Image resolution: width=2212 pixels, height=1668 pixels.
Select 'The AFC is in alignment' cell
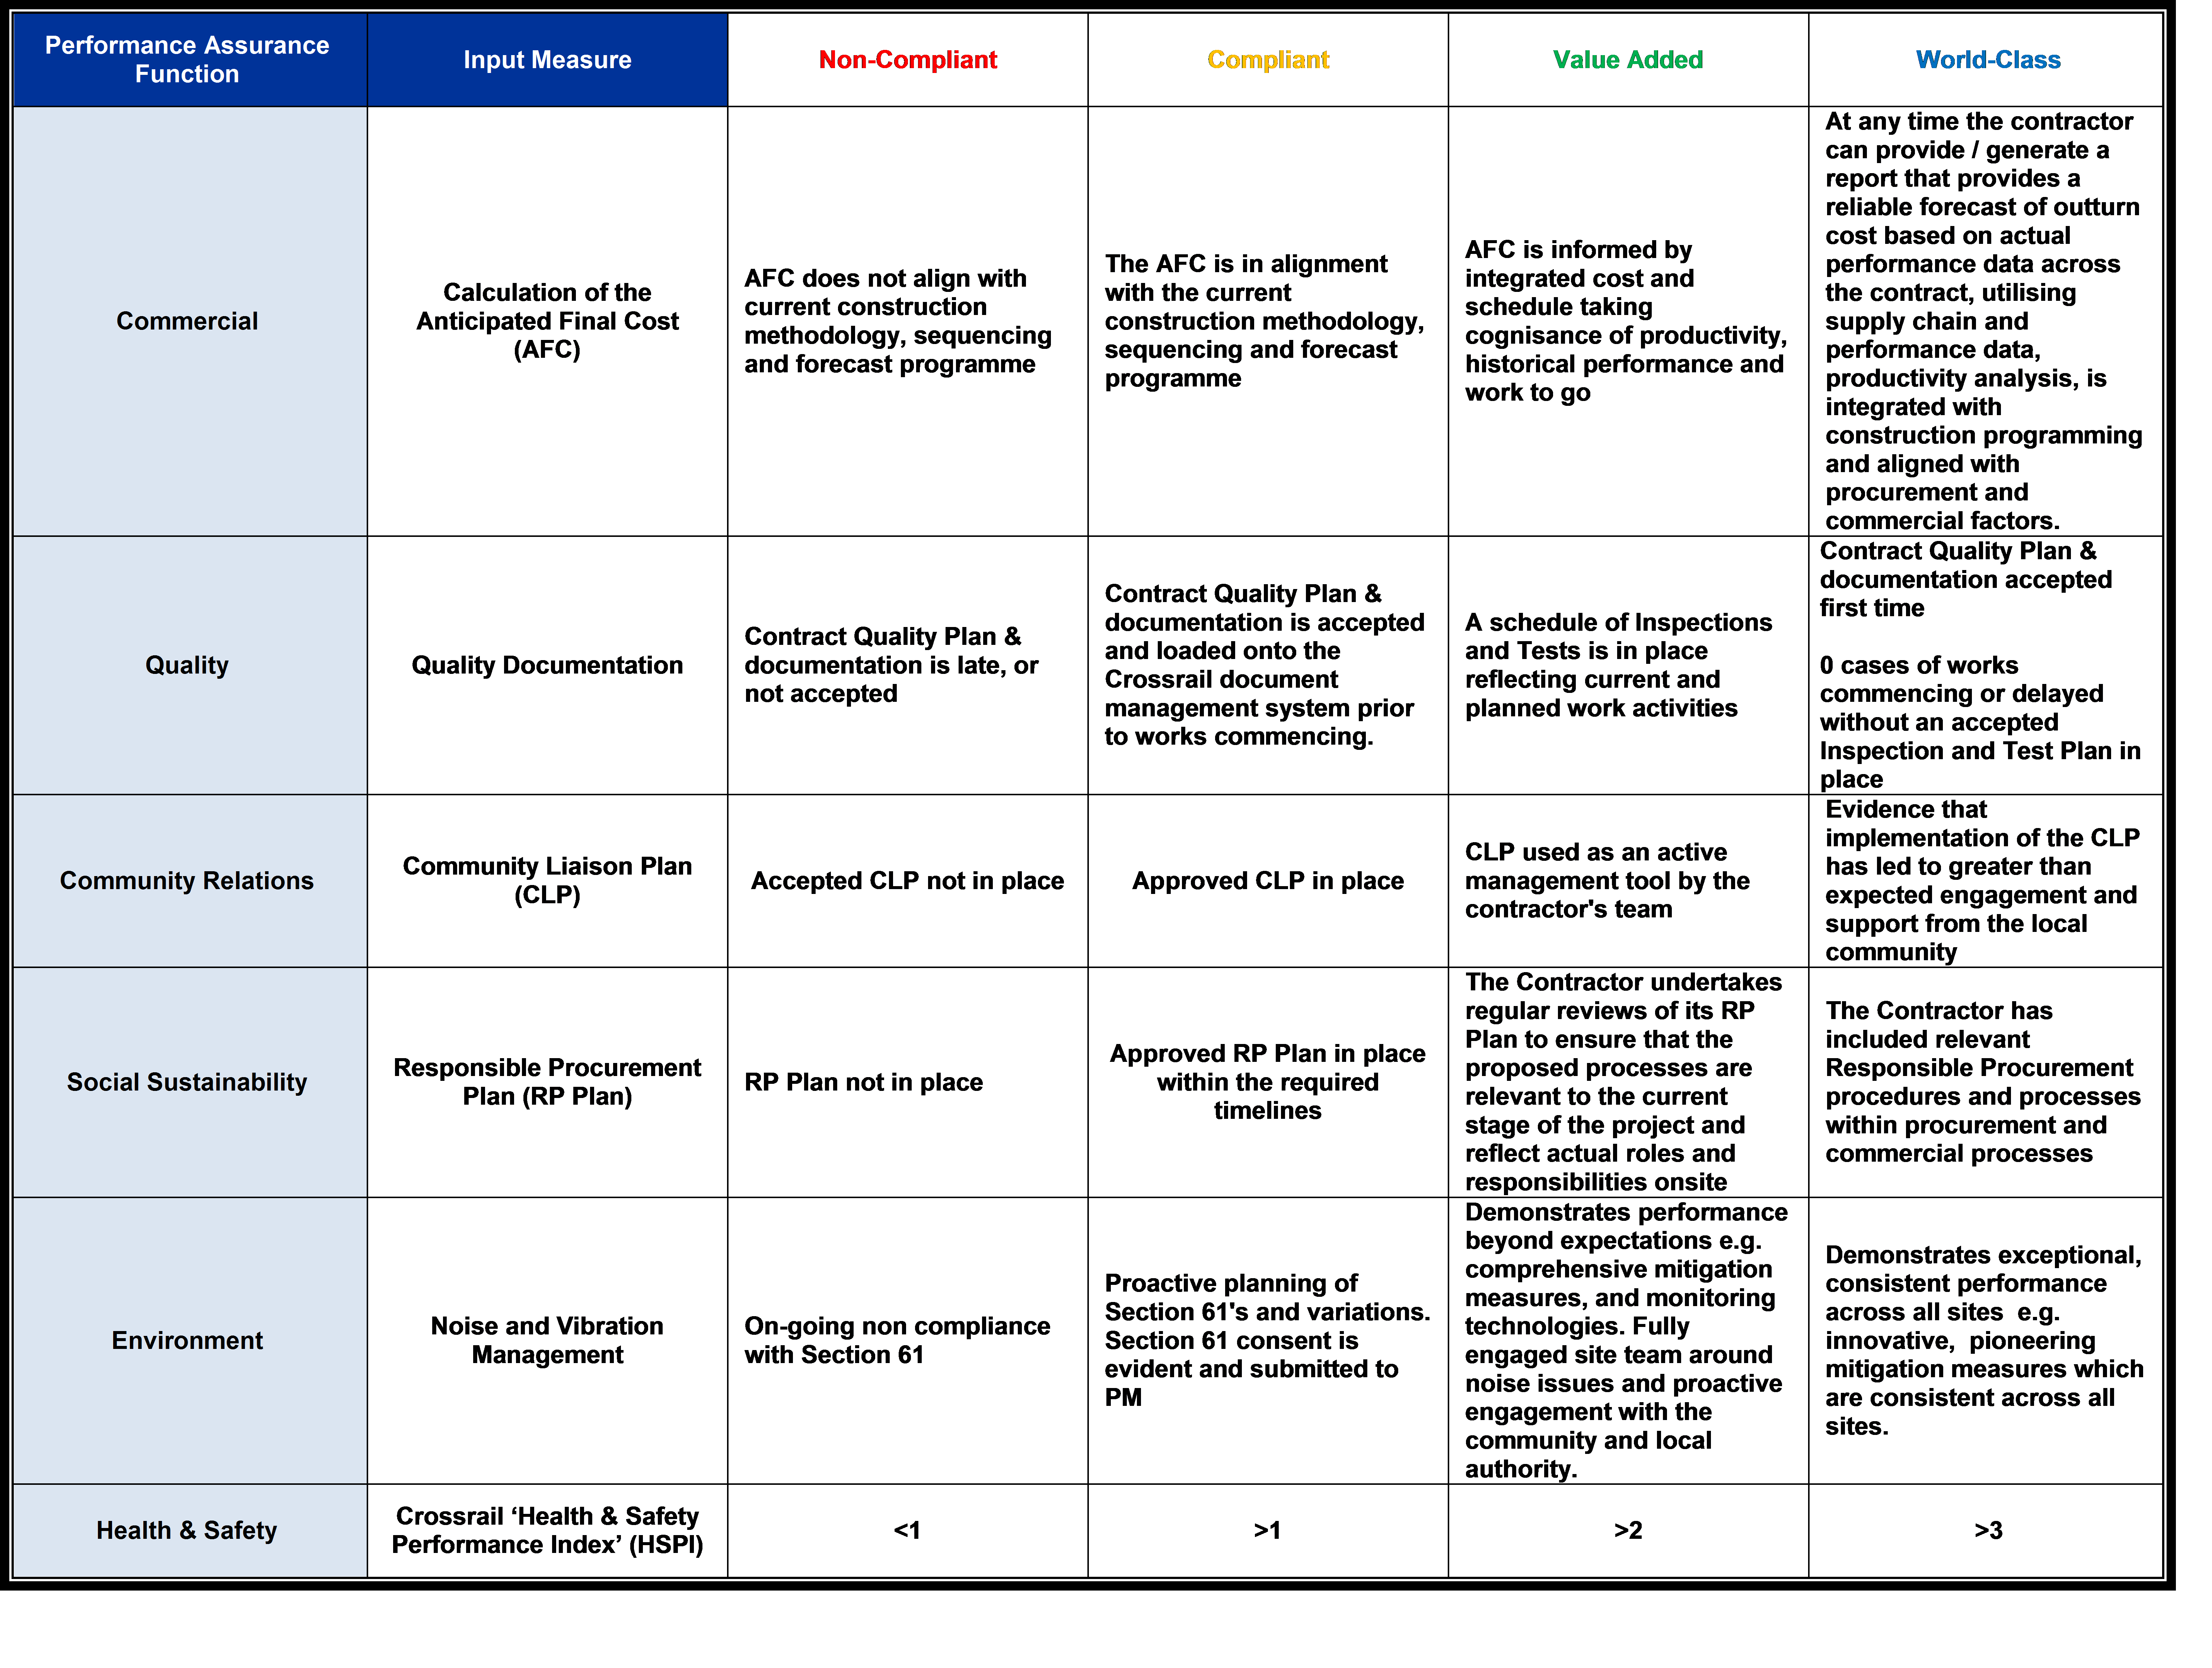click(x=1268, y=321)
